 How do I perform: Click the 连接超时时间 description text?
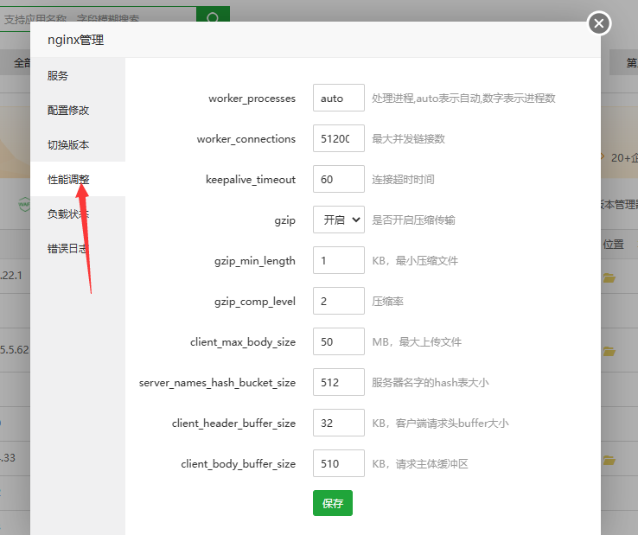[403, 180]
